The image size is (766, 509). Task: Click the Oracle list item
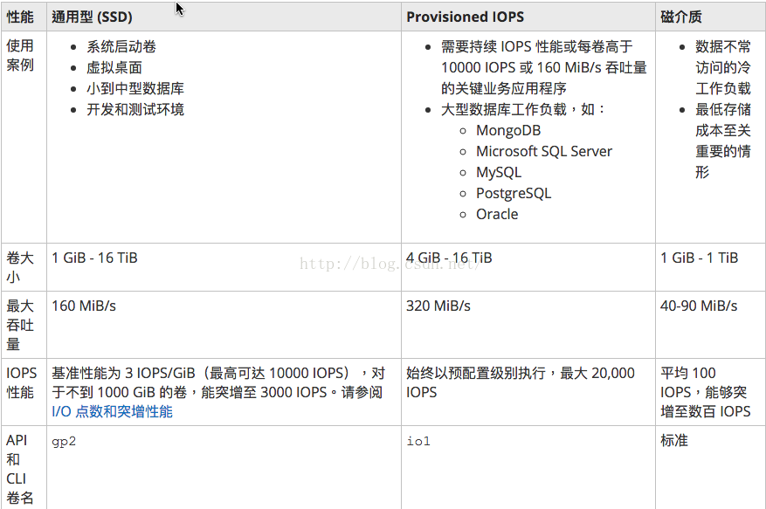[x=497, y=215]
